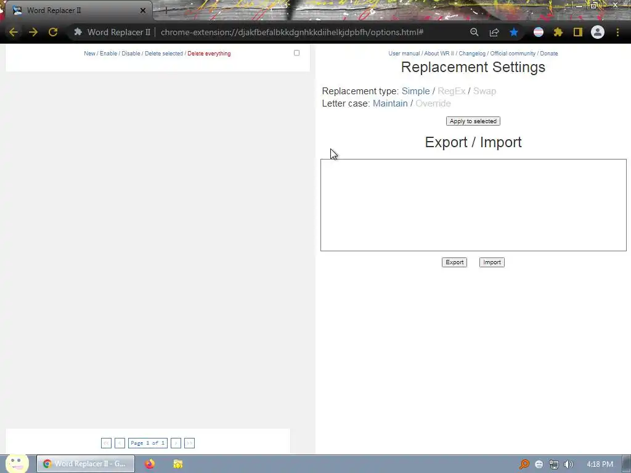Open the zoom magnifier in the address bar

[474, 32]
